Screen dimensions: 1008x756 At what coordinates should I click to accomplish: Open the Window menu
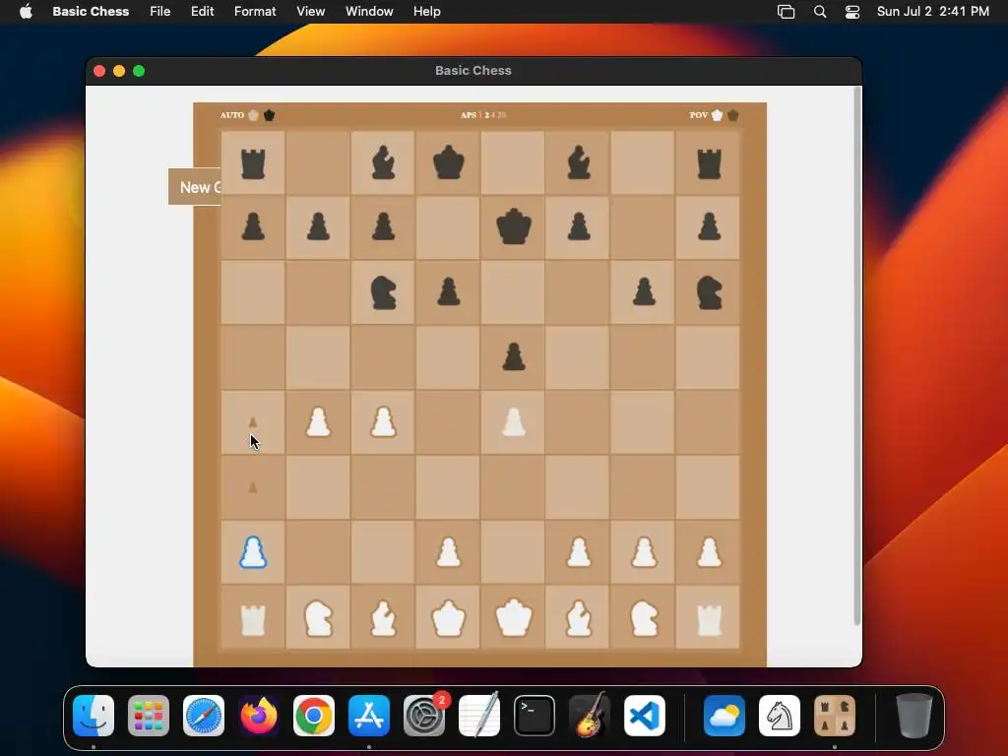tap(369, 11)
